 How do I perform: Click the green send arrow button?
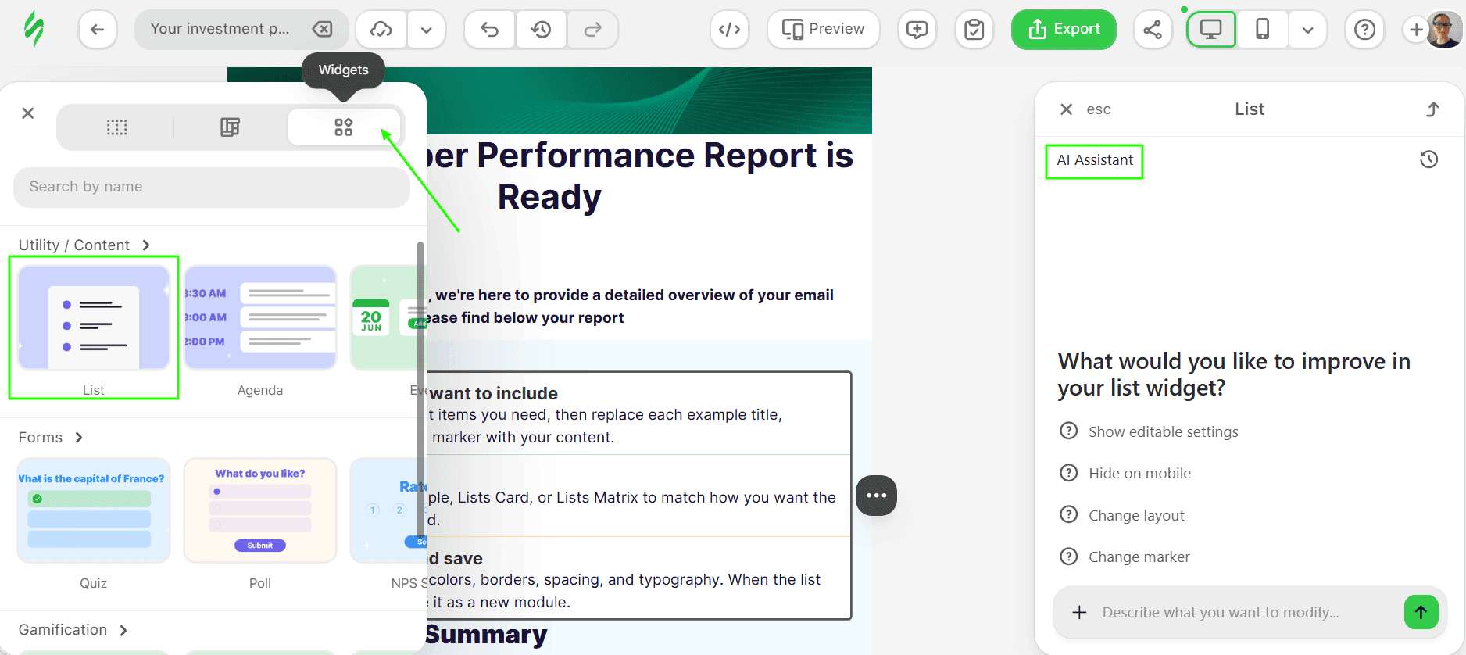tap(1421, 612)
